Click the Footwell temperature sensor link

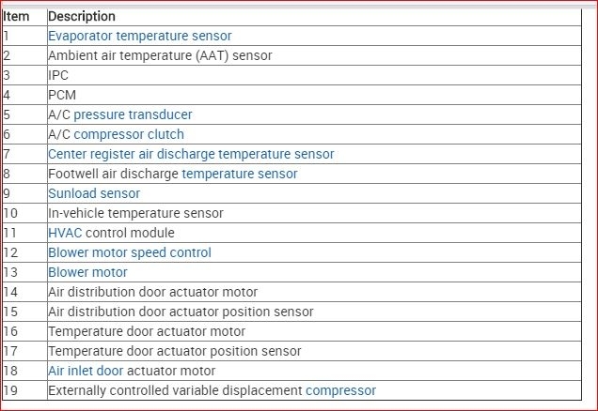239,174
